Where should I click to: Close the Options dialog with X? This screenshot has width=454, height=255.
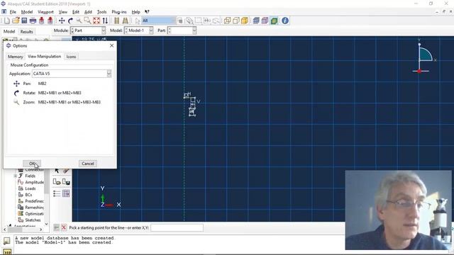(111, 45)
